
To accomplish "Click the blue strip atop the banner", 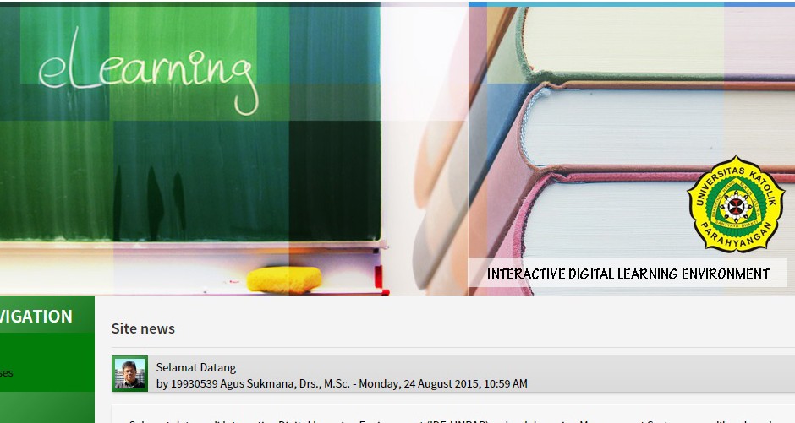I will pos(630,3).
